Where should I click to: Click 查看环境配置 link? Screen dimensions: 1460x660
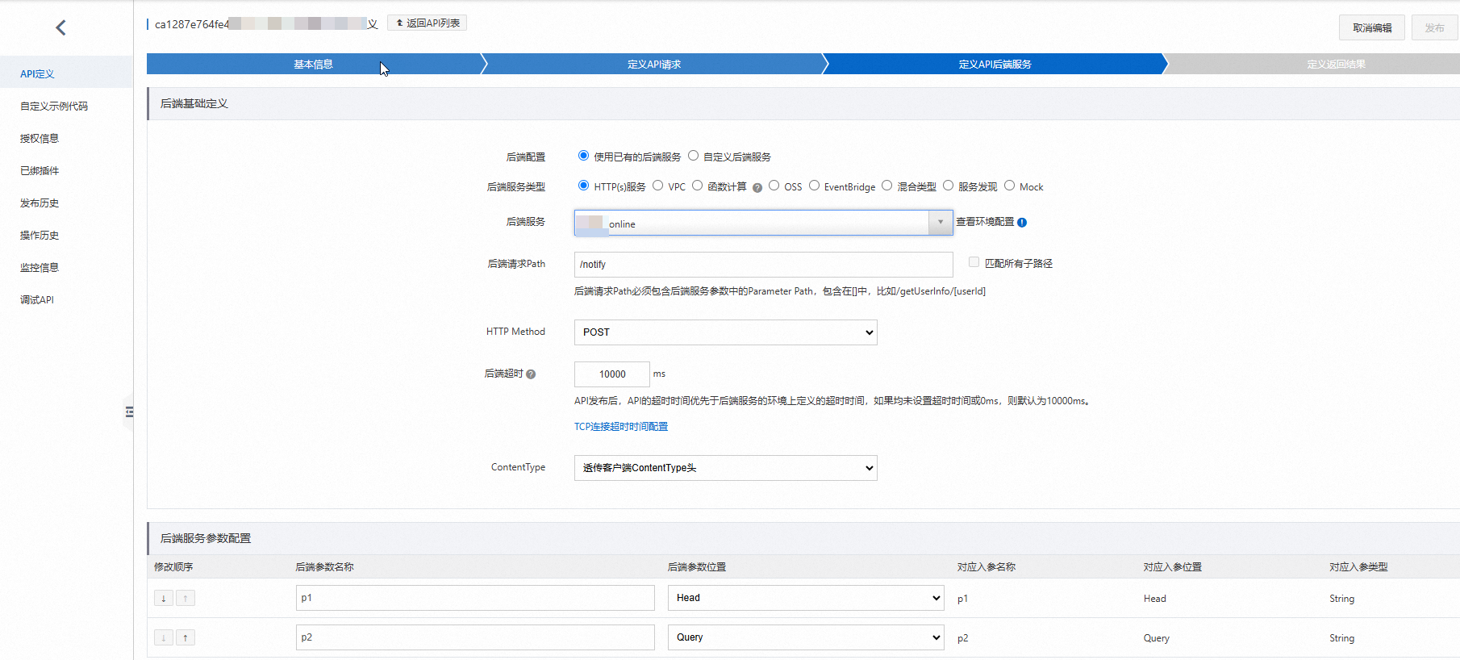pos(985,222)
